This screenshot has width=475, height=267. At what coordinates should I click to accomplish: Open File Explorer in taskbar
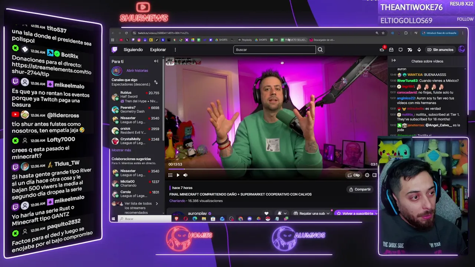click(204, 219)
